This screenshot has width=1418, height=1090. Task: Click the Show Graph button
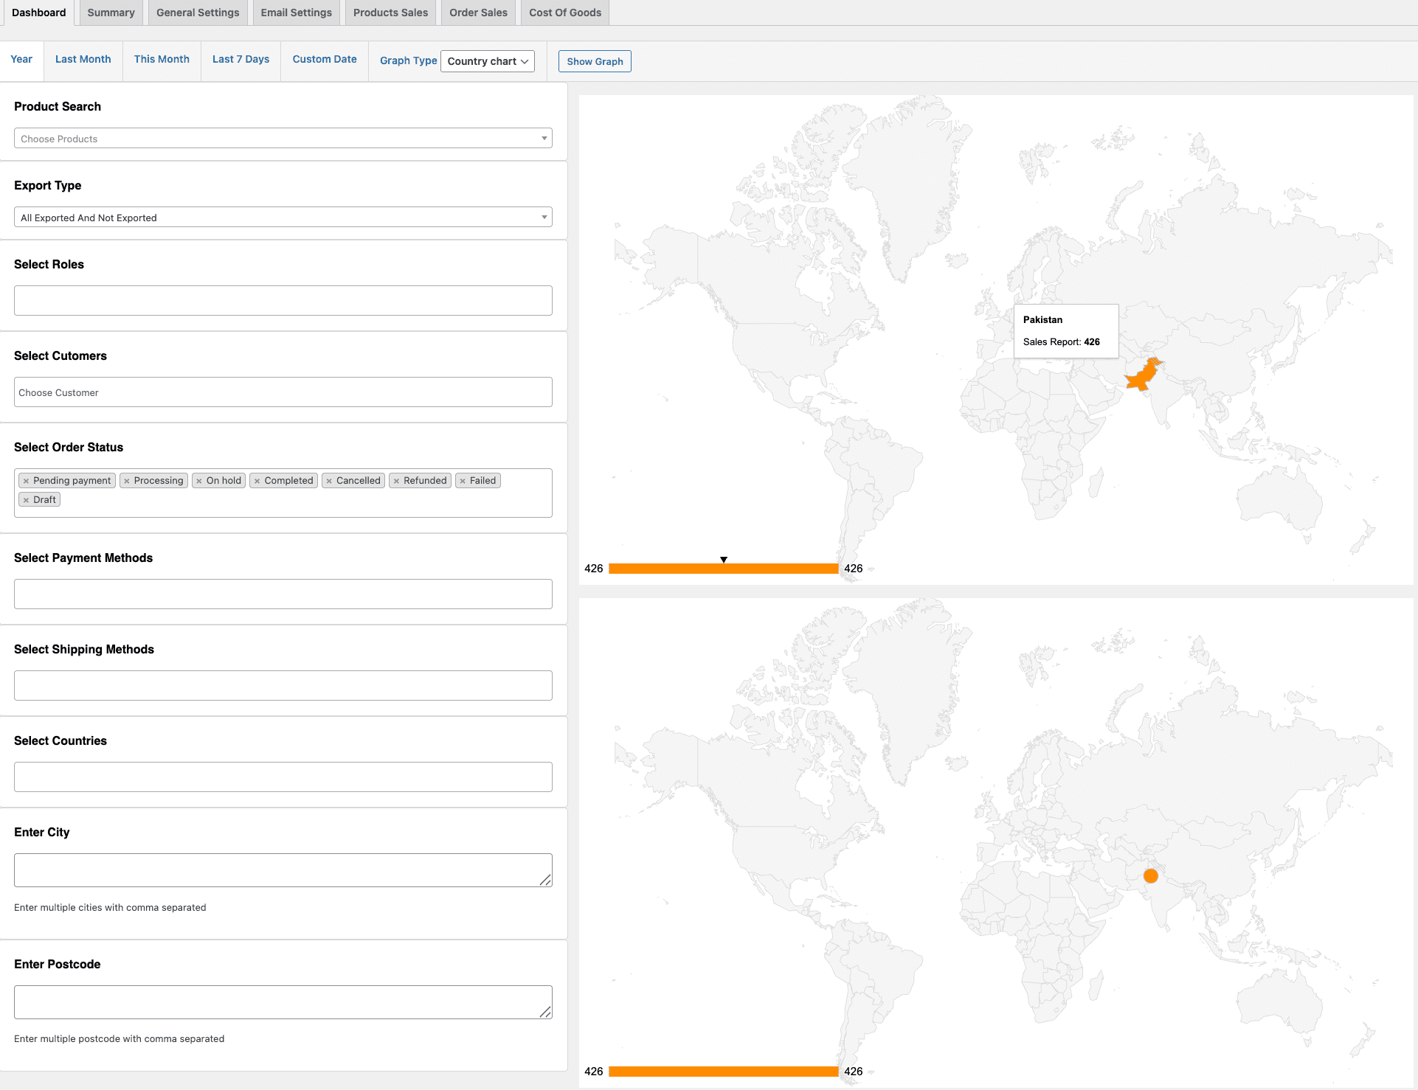pyautogui.click(x=595, y=61)
